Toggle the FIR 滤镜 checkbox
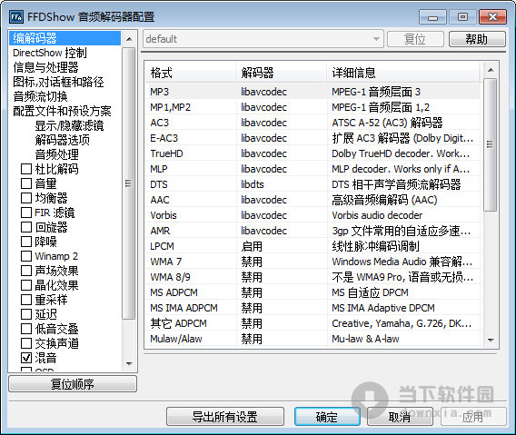The height and width of the screenshot is (435, 516). (x=26, y=213)
